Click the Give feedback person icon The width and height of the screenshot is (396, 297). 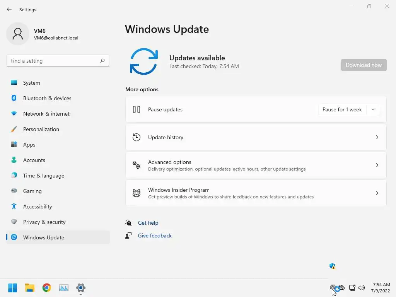coord(128,236)
